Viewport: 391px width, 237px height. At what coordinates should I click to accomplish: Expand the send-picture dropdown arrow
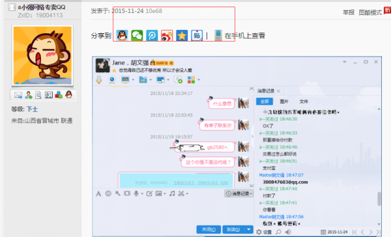pyautogui.click(x=165, y=193)
